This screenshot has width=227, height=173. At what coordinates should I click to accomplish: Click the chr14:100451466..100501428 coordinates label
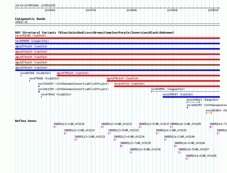pos(35,5)
